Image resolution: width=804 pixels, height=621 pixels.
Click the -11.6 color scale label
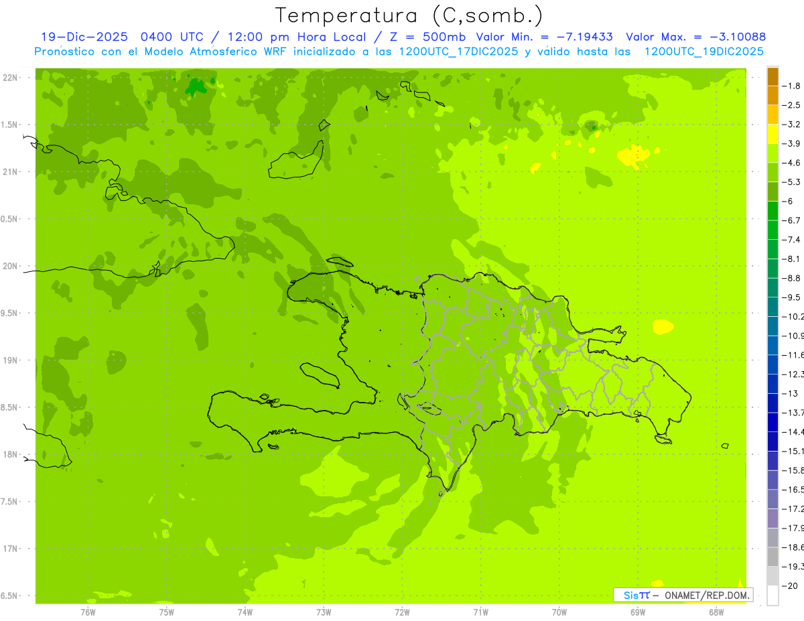(792, 355)
